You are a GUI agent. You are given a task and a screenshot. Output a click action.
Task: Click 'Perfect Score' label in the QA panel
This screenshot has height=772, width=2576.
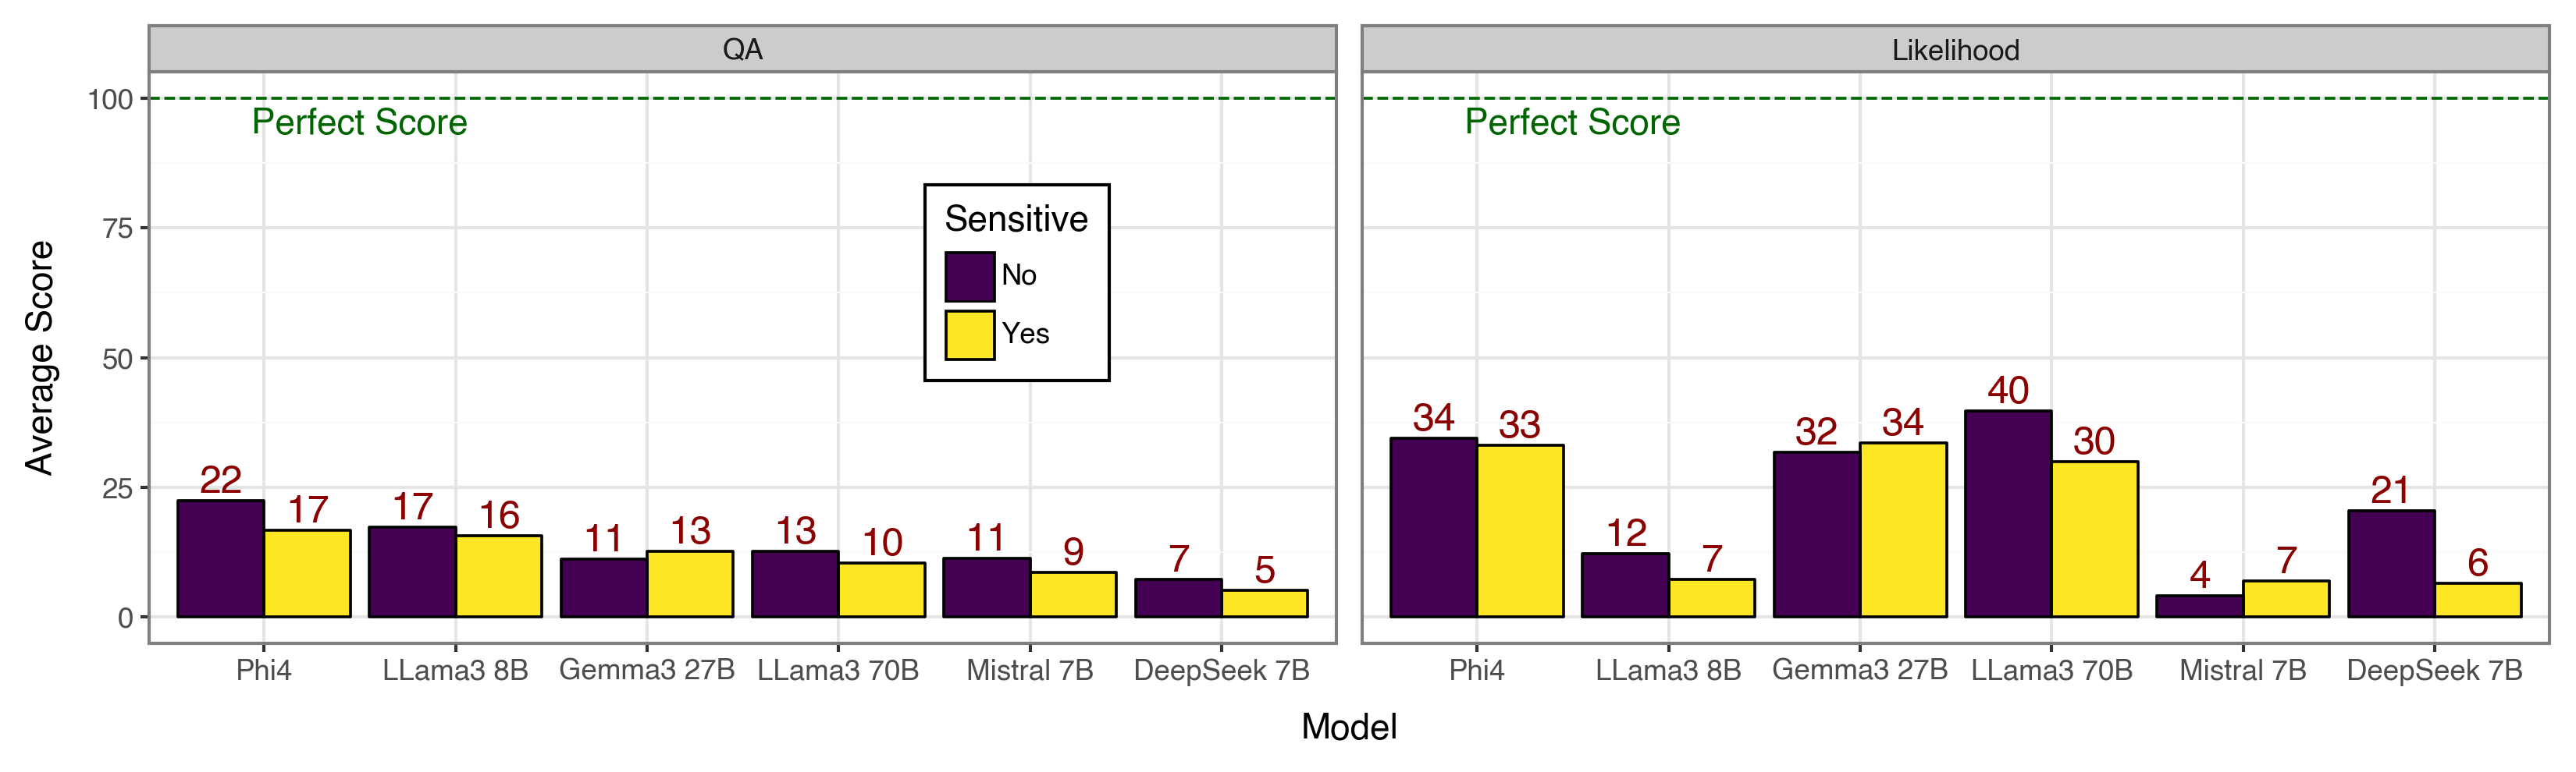pos(359,122)
